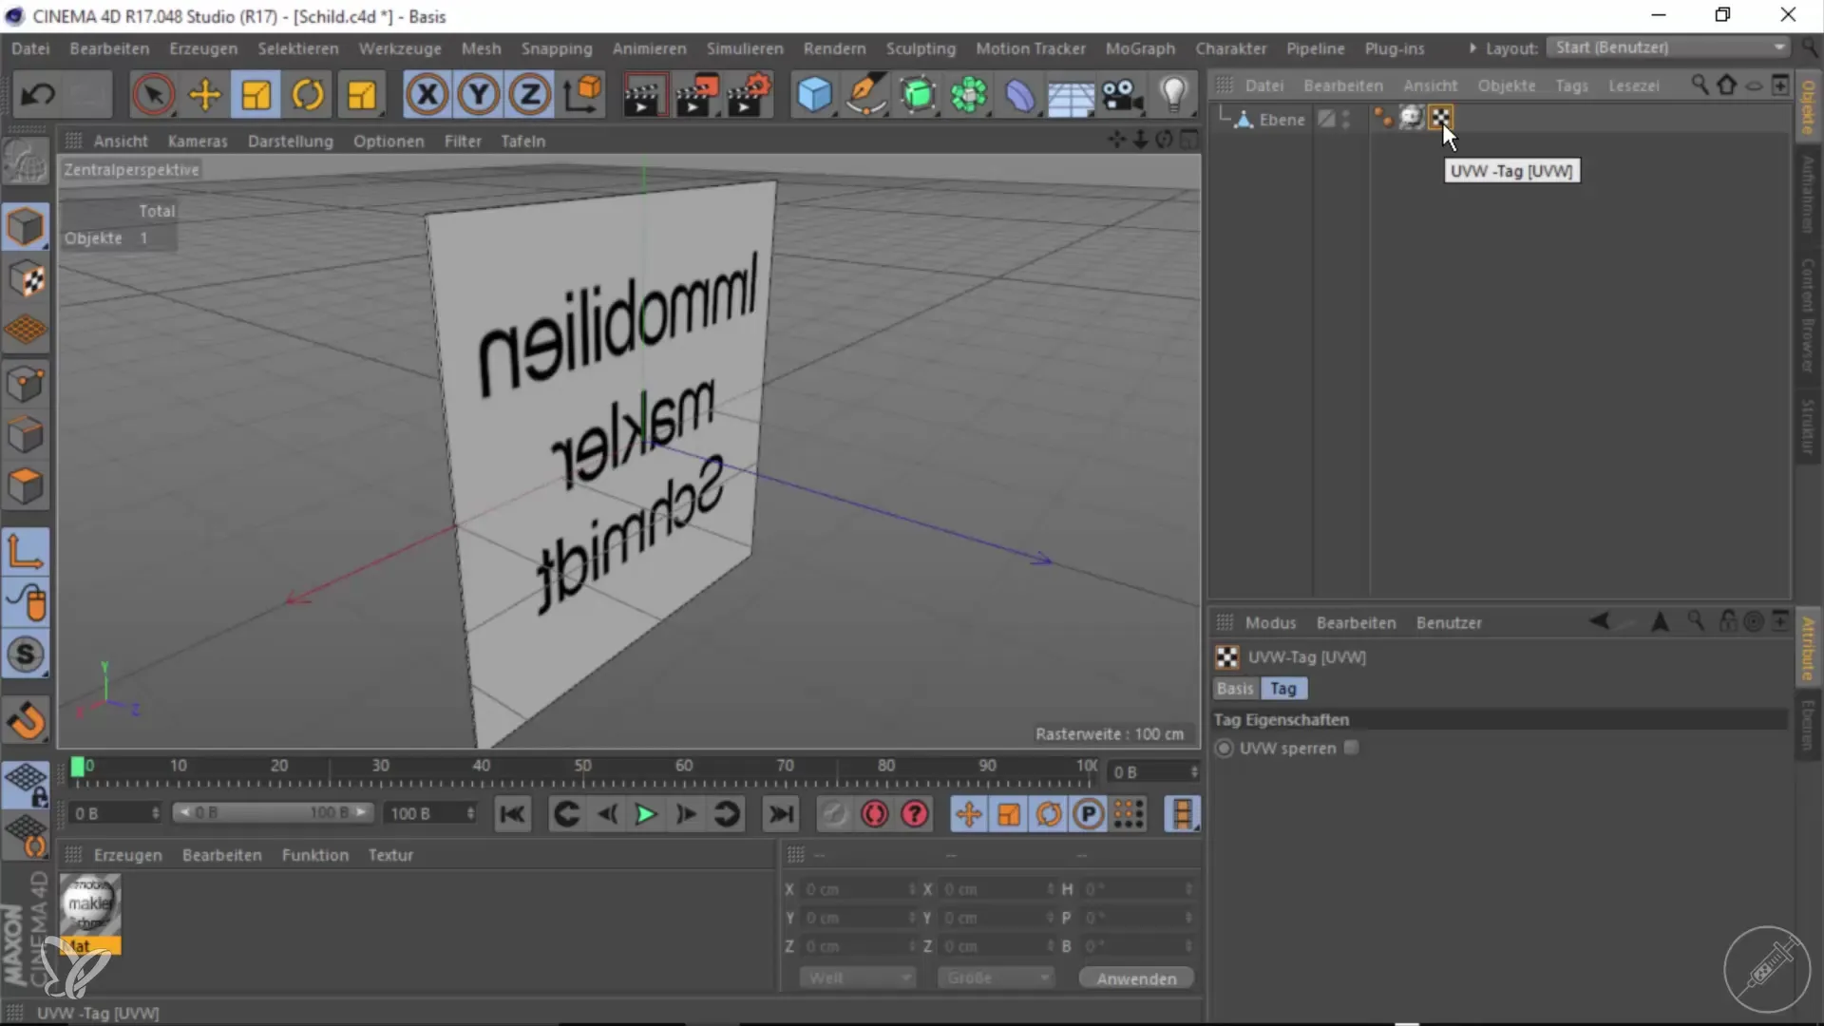The width and height of the screenshot is (1824, 1026).
Task: Open the Welt coordinate dropdown
Action: coord(857,978)
